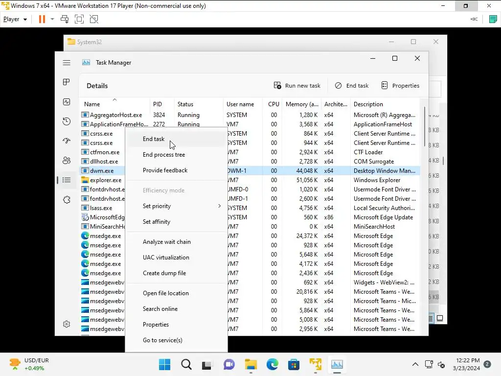Choose Set affinity menu entry
501x376 pixels.
(x=176, y=222)
